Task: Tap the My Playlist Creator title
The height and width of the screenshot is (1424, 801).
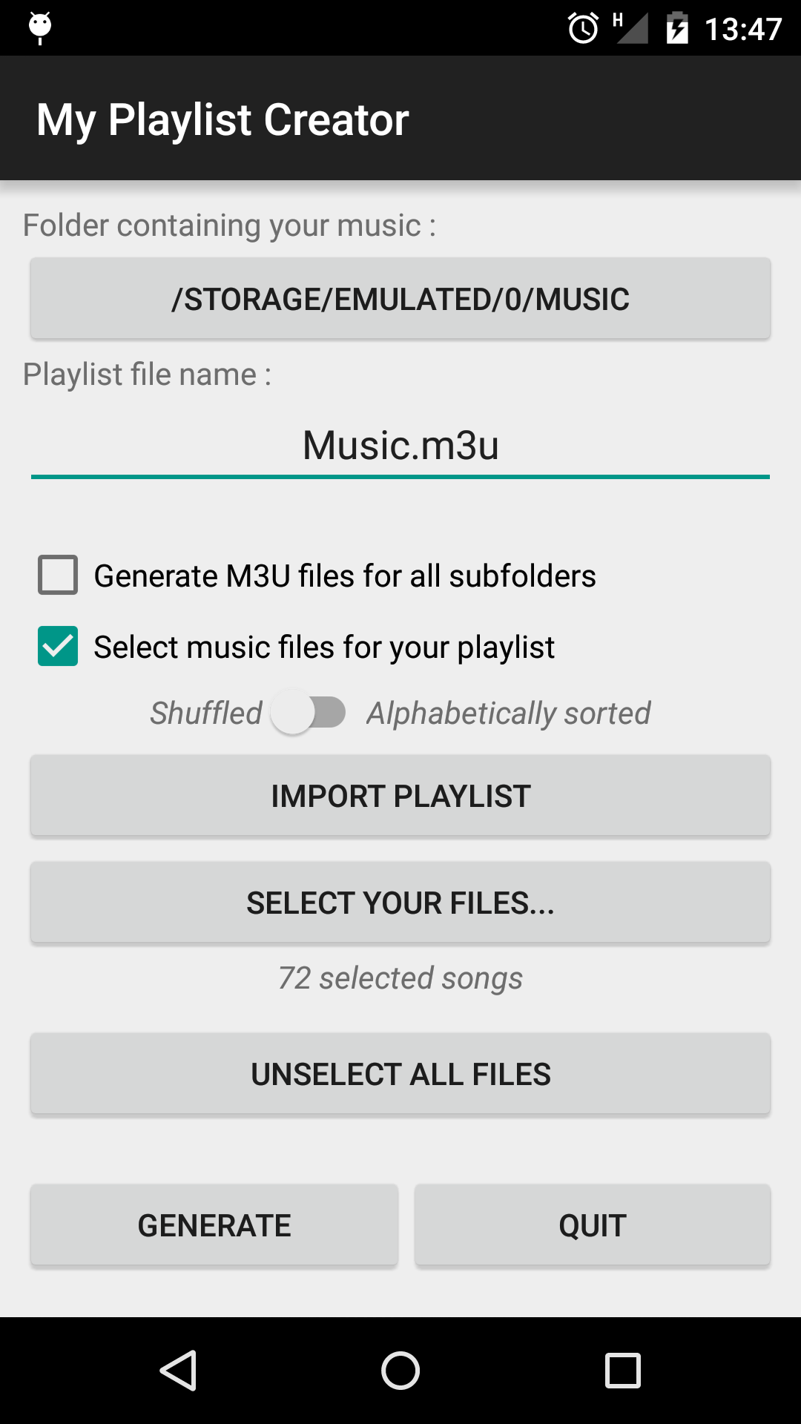Action: click(x=222, y=119)
